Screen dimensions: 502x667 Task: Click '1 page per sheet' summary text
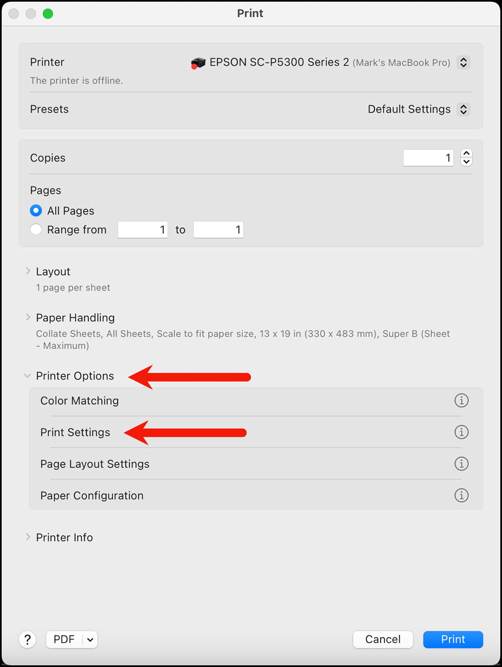click(x=73, y=287)
